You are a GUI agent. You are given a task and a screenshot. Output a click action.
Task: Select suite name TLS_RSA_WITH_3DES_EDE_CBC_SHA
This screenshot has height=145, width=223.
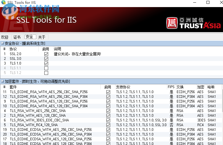39,120
